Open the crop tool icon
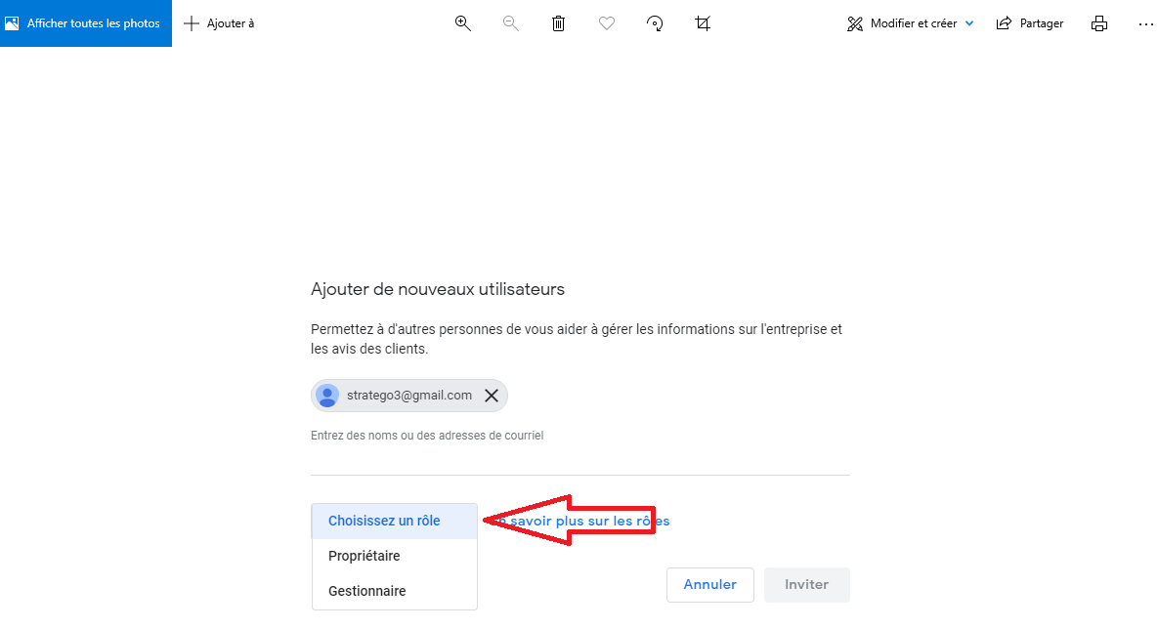This screenshot has height=629, width=1158. tap(703, 22)
